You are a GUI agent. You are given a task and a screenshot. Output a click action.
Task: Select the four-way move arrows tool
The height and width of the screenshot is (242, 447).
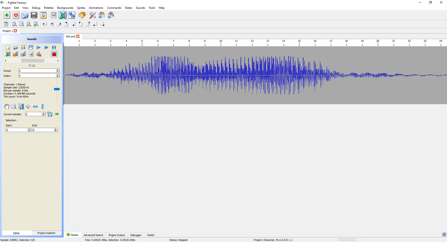coord(28,107)
